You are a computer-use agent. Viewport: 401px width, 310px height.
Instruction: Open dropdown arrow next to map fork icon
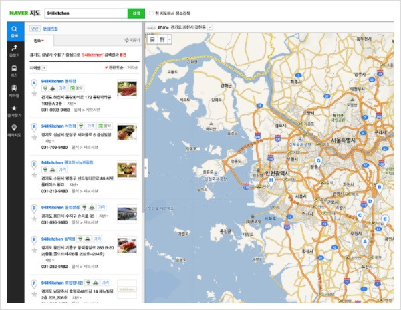[169, 39]
